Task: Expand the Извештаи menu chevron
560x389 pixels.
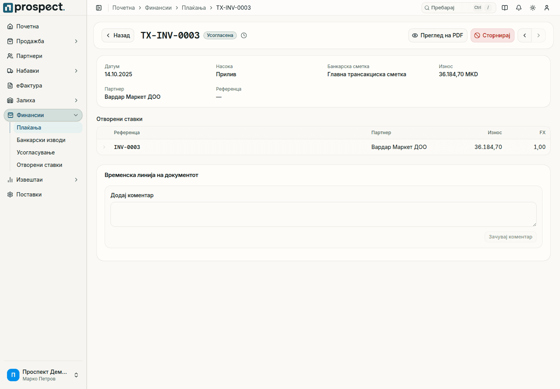Action: coord(76,180)
